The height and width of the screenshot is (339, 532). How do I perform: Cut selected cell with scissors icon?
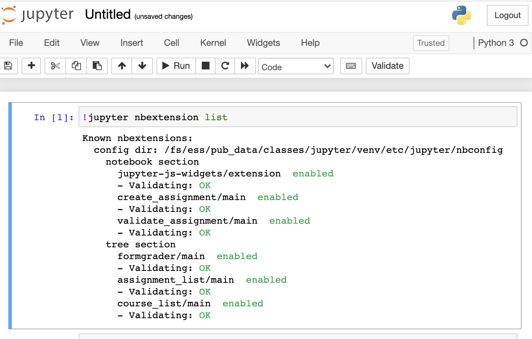click(55, 66)
